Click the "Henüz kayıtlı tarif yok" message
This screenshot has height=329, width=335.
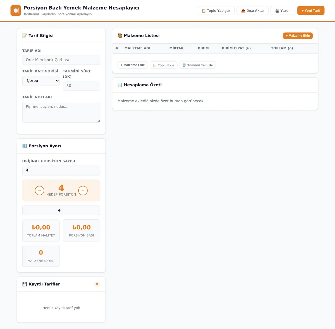pos(61,308)
